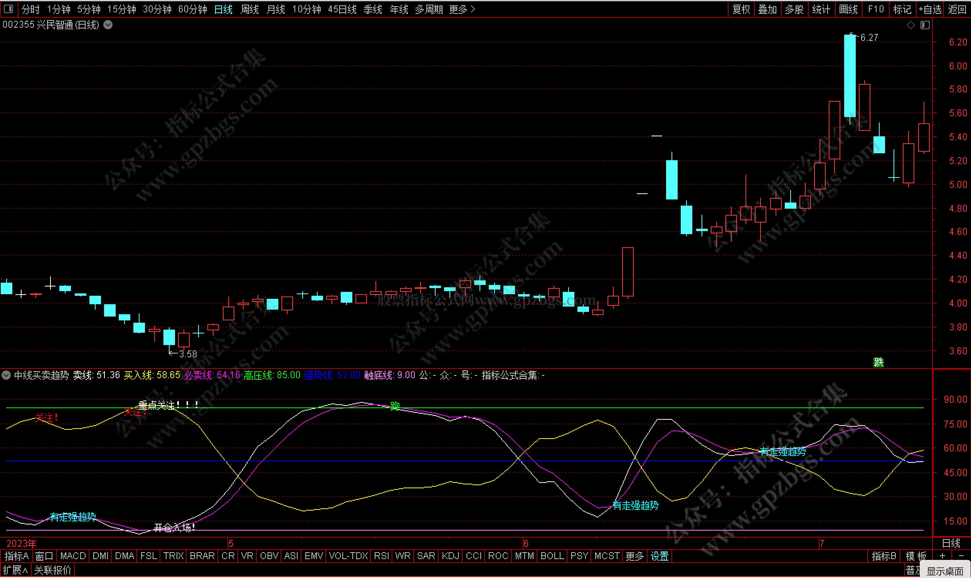Click the 6.27 high price label

(x=869, y=38)
